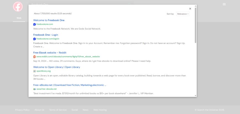Screen dimensions: 240x114
Task: Click the Free-eBooks.net favicon icon
Action: click(34, 89)
